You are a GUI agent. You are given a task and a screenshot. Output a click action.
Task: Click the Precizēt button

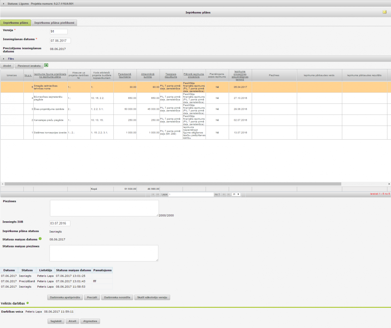coord(92,297)
